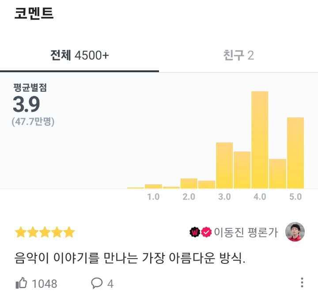The image size is (318, 301).
Task: Switch to the 친구 2 tab
Action: coord(238,55)
